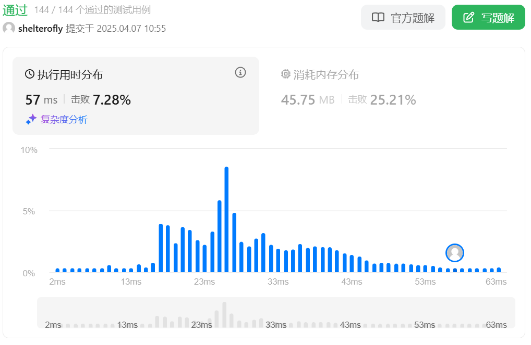
Task: Open the shelterofly user profile link
Action: 40,29
